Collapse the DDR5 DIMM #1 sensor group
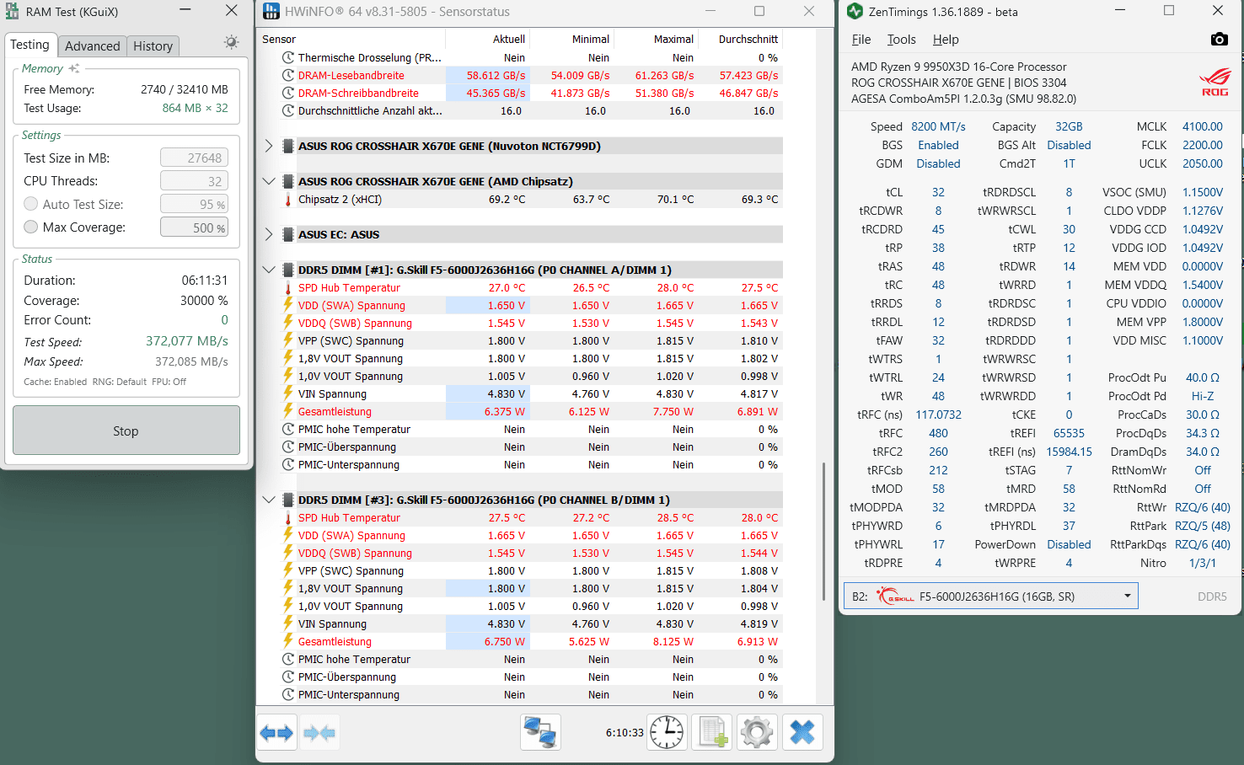The image size is (1244, 765). 269,270
